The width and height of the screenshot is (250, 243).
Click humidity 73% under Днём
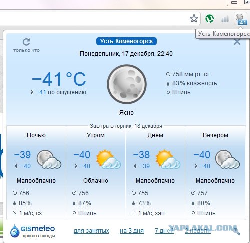coord(144,203)
